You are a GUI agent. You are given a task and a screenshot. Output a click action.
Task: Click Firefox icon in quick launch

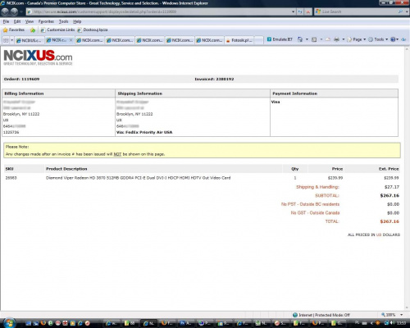[x=43, y=323]
